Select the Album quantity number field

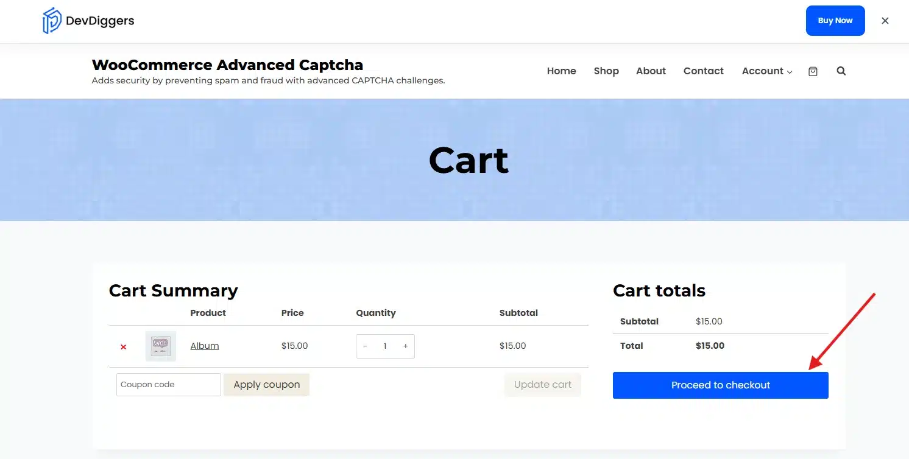(385, 346)
